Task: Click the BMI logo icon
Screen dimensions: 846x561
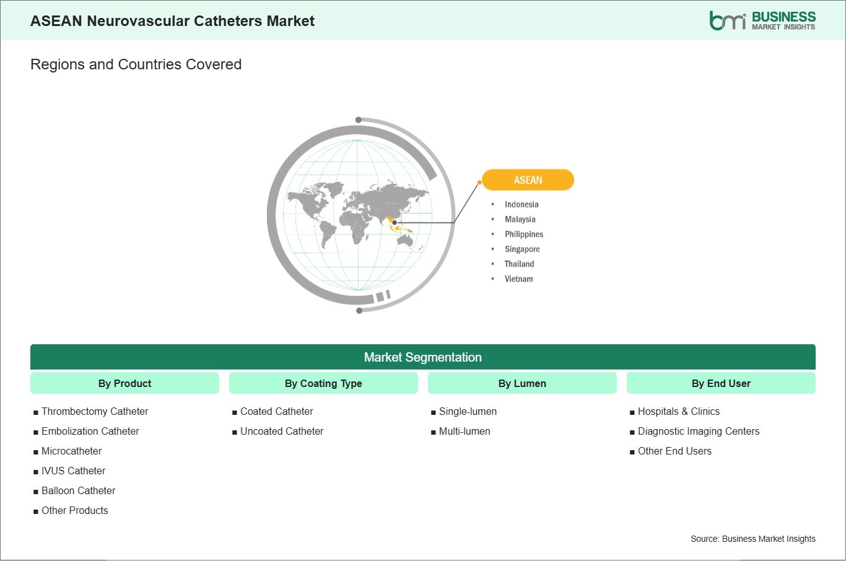Action: (727, 20)
